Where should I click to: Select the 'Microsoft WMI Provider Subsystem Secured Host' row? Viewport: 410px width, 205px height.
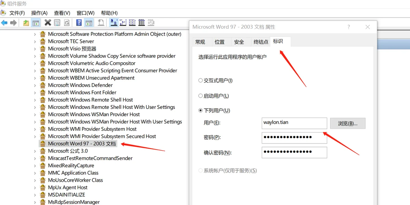(x=102, y=136)
